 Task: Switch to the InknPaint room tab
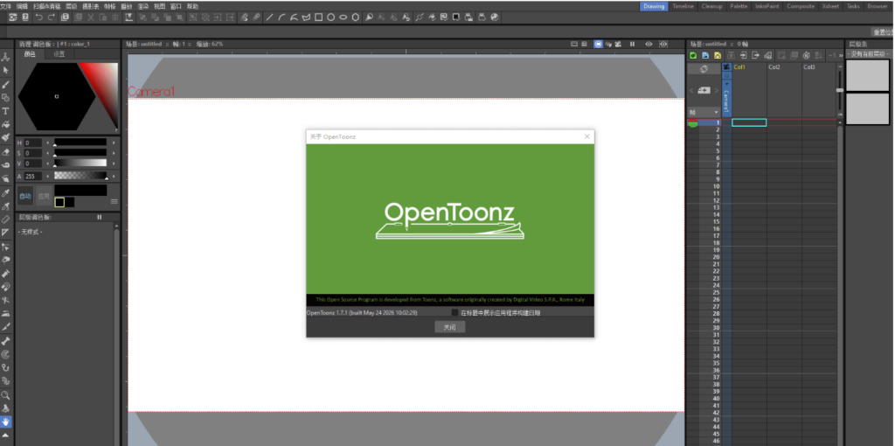click(767, 6)
